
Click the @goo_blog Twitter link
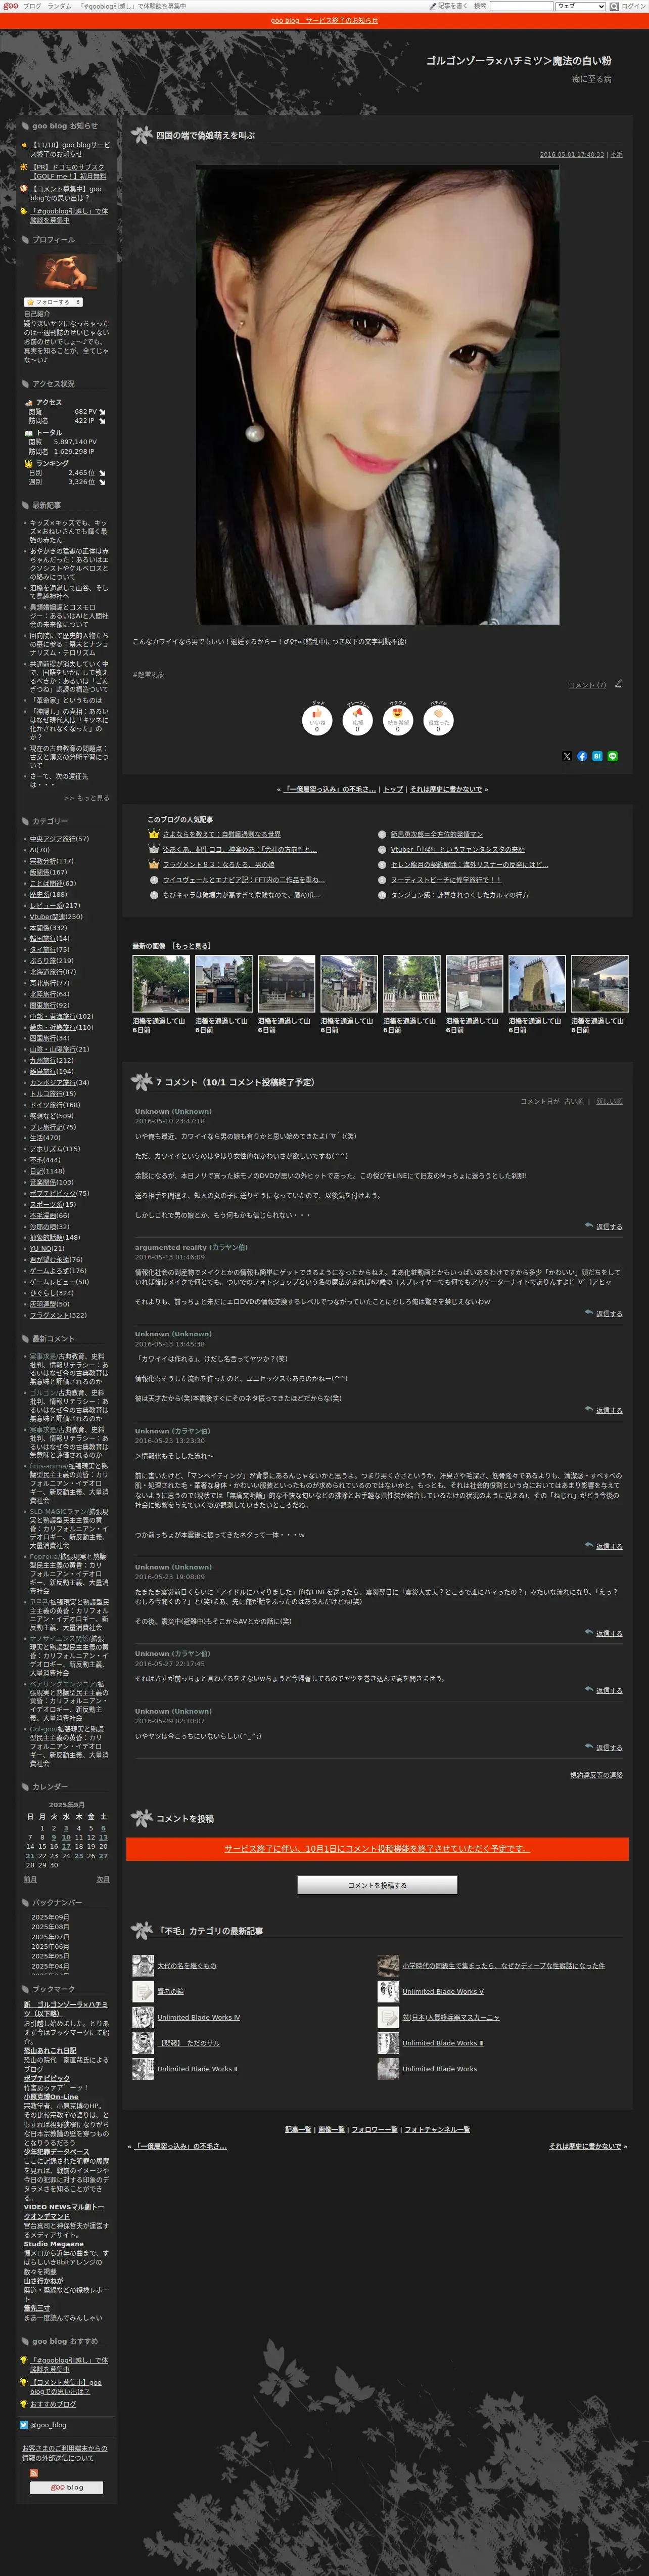click(48, 2424)
